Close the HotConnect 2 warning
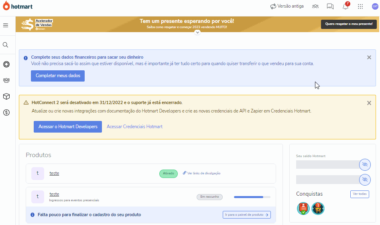 tap(369, 103)
